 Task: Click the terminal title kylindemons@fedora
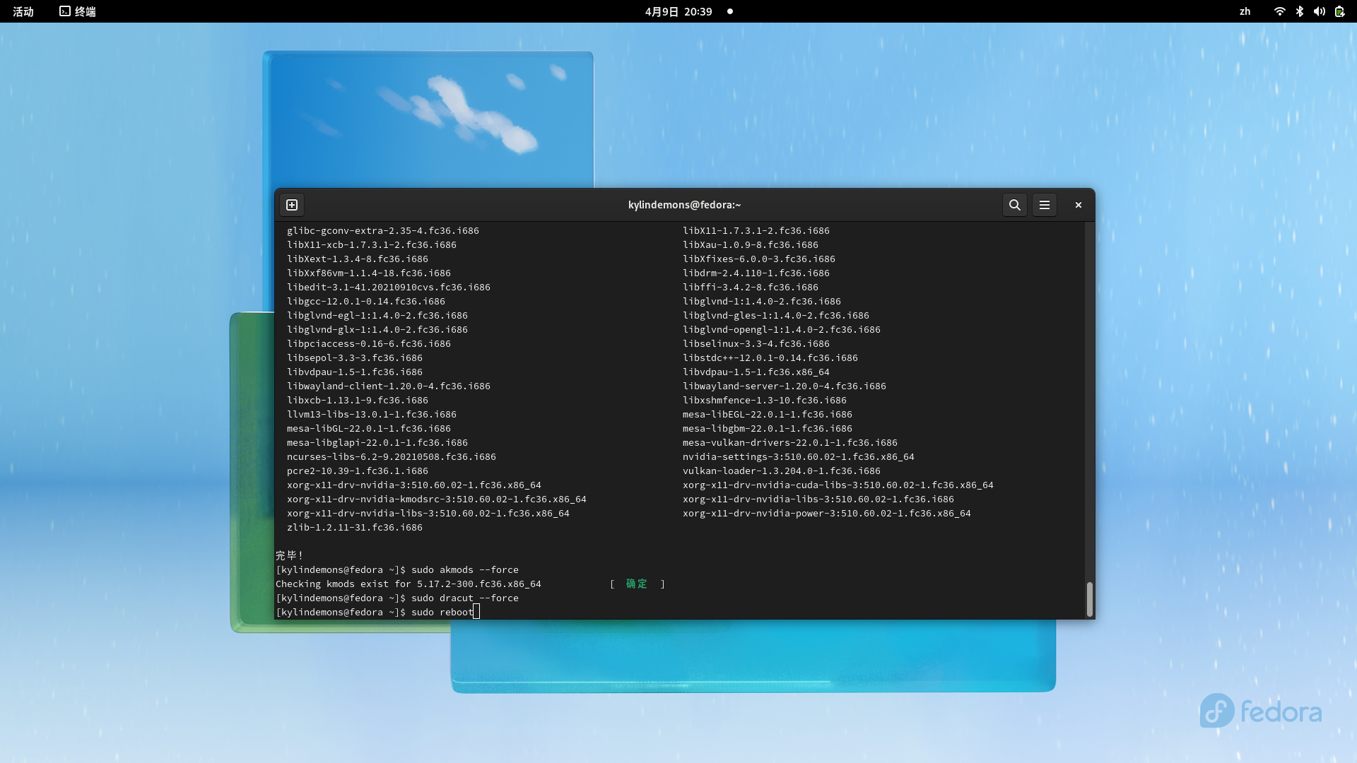683,205
